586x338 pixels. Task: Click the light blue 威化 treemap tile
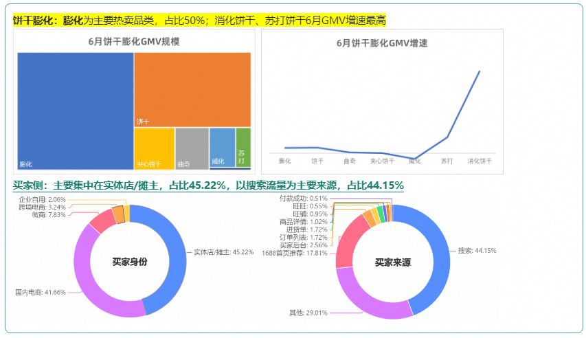(222, 146)
